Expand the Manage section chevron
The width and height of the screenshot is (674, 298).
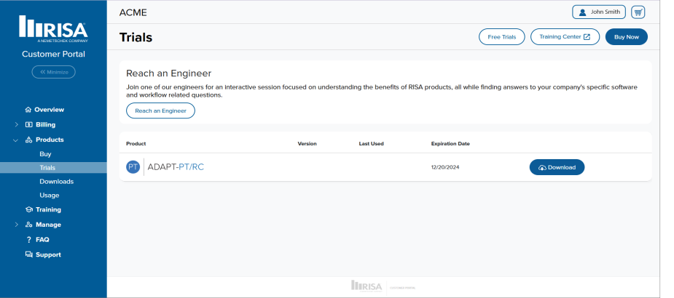[x=16, y=225]
